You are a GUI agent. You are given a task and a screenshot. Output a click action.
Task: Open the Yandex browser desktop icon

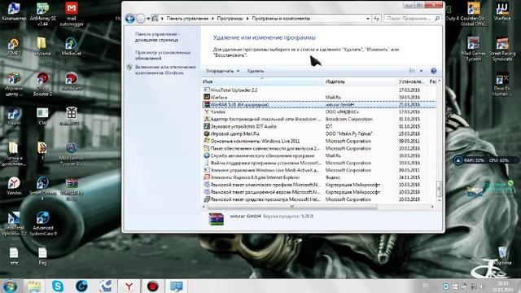click(x=14, y=186)
